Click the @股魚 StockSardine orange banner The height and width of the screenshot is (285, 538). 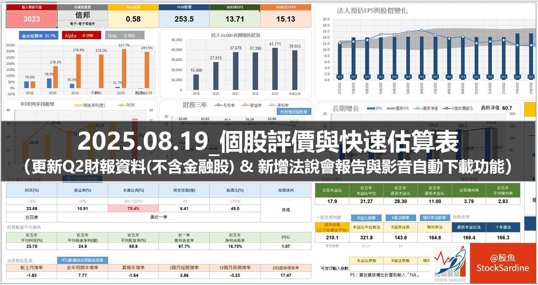point(503,264)
